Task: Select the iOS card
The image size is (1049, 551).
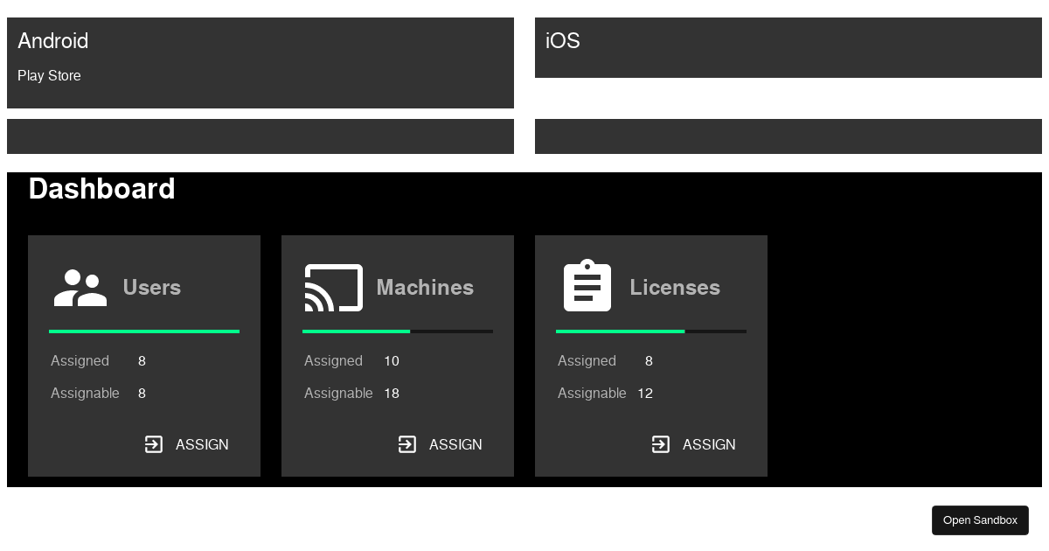Action: pos(788,48)
